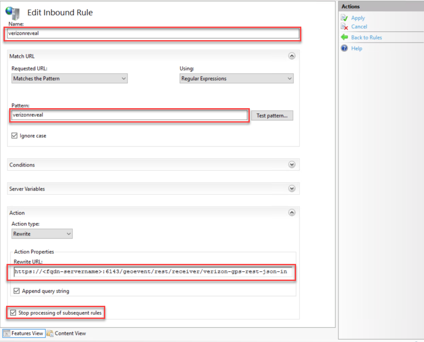The image size is (424, 342).
Task: Click the Test pattern button
Action: pyautogui.click(x=272, y=116)
